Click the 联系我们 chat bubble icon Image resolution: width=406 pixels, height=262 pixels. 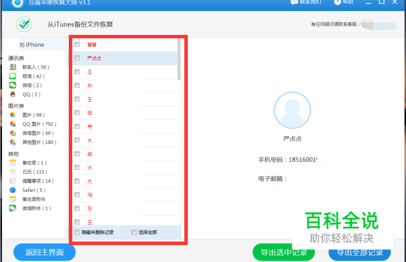294,2
